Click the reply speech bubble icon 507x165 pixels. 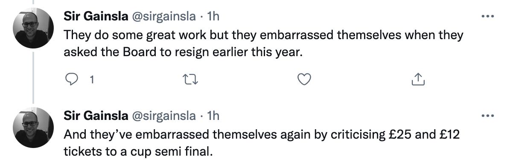click(x=72, y=79)
